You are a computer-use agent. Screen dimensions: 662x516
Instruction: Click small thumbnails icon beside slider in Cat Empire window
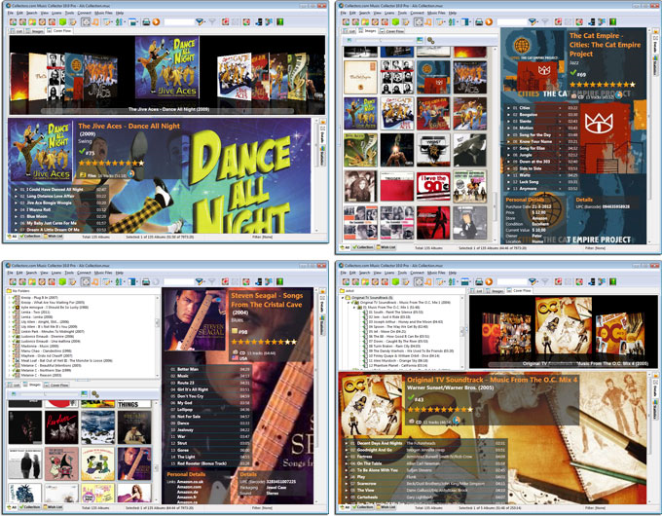click(349, 40)
